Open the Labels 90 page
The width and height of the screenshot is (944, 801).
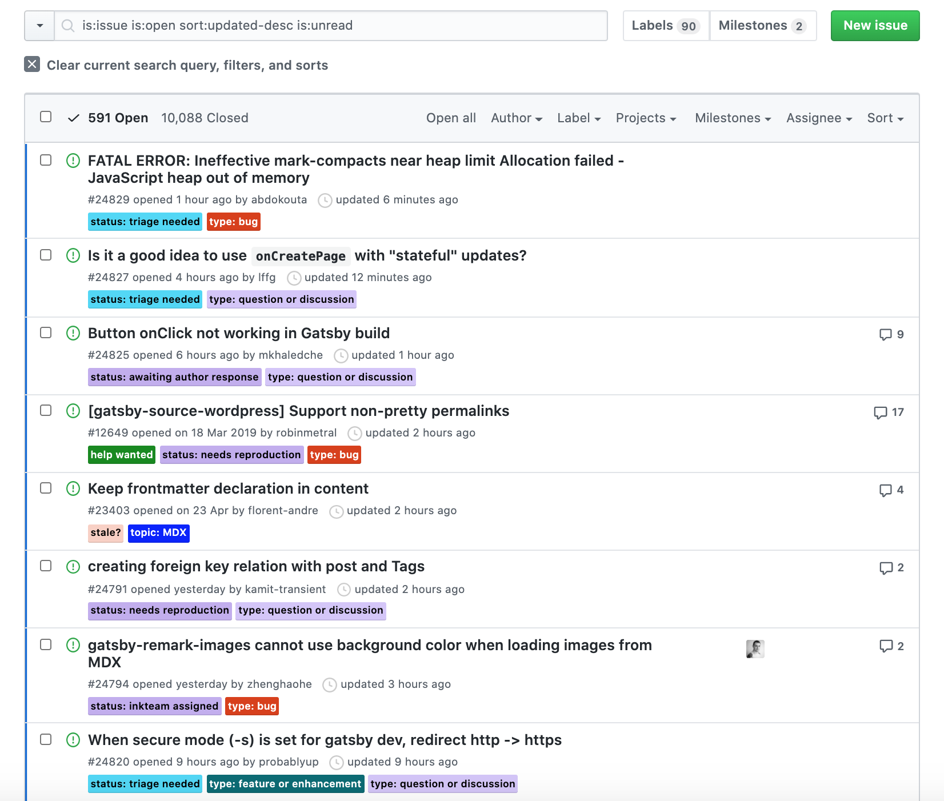pyautogui.click(x=666, y=26)
